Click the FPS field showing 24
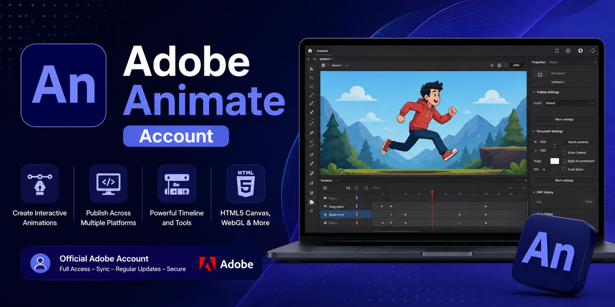 click(544, 170)
